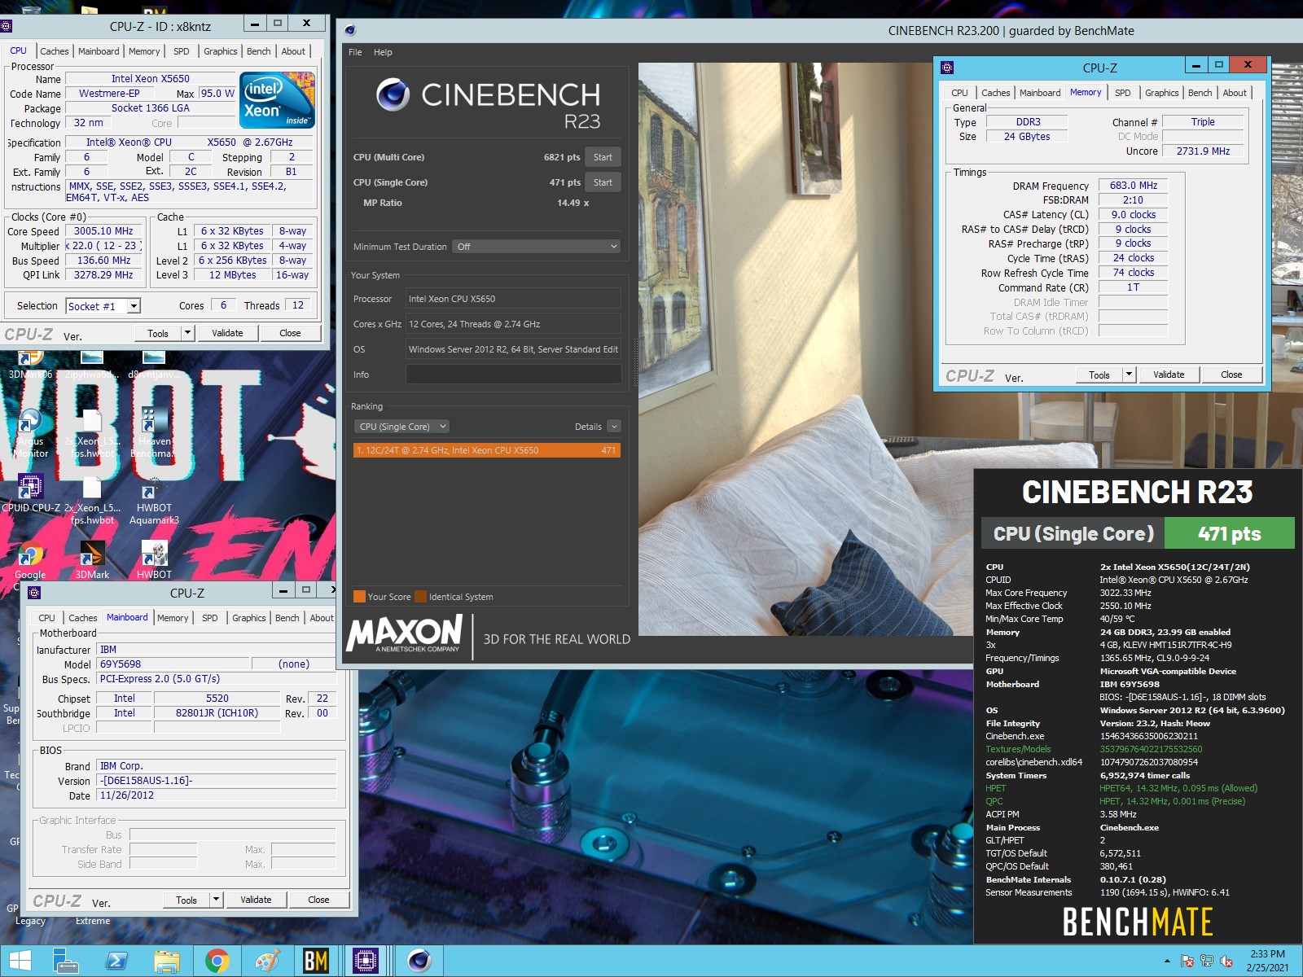Open the CPU (Single Core) ranking dropdown

coord(401,427)
